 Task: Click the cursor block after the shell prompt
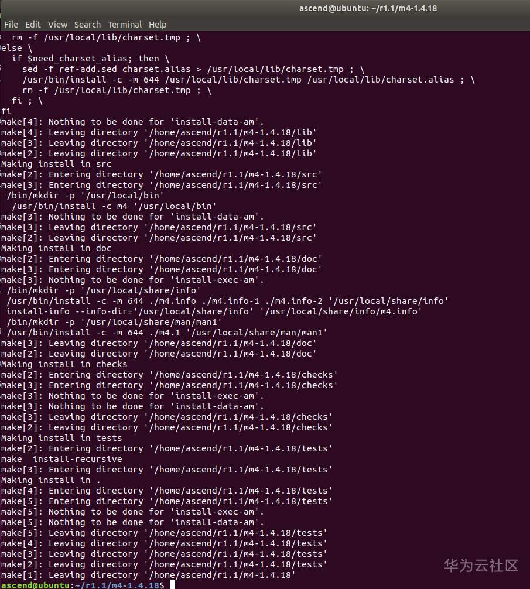pyautogui.click(x=170, y=585)
